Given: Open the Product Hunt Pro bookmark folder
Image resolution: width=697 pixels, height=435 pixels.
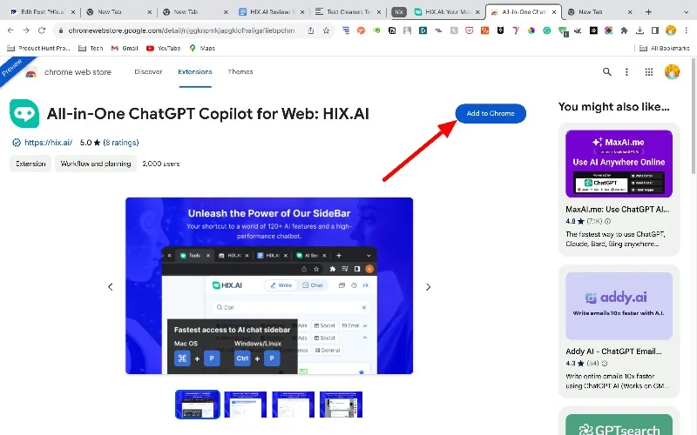Looking at the screenshot, I should click(x=38, y=48).
